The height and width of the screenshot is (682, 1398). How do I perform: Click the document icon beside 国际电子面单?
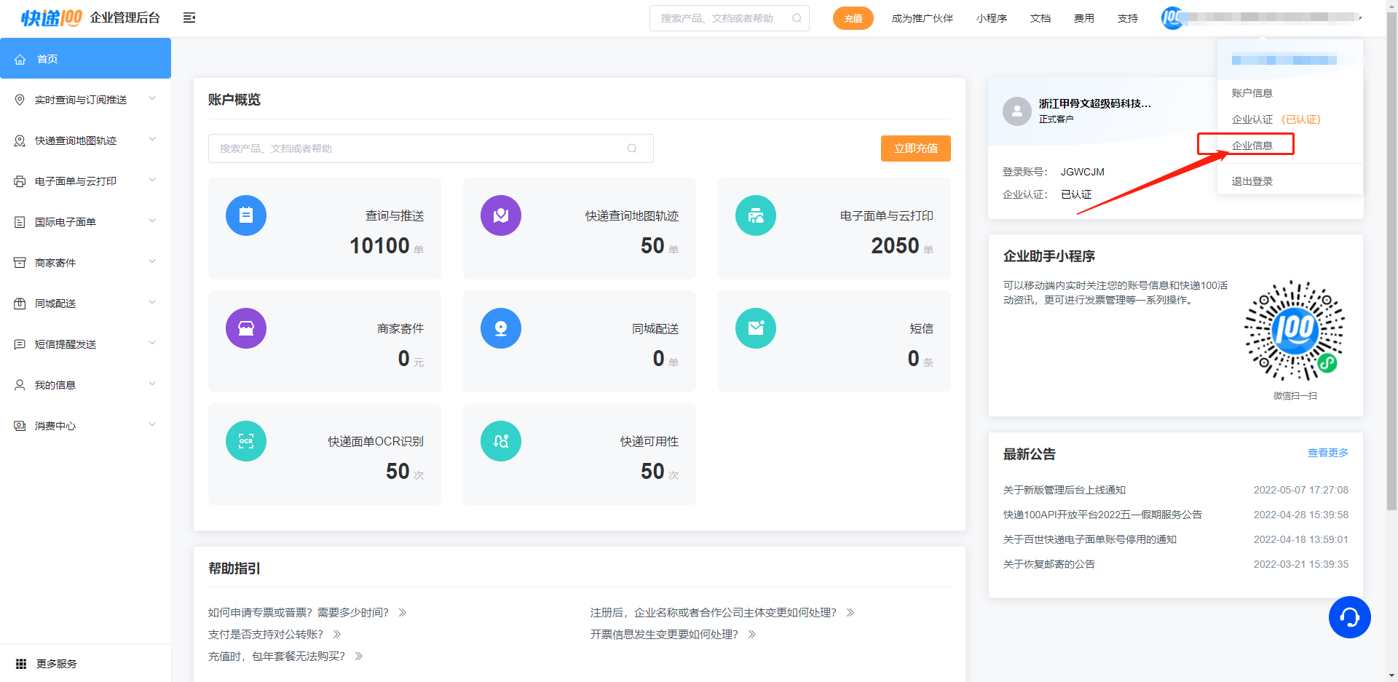pyautogui.click(x=20, y=222)
